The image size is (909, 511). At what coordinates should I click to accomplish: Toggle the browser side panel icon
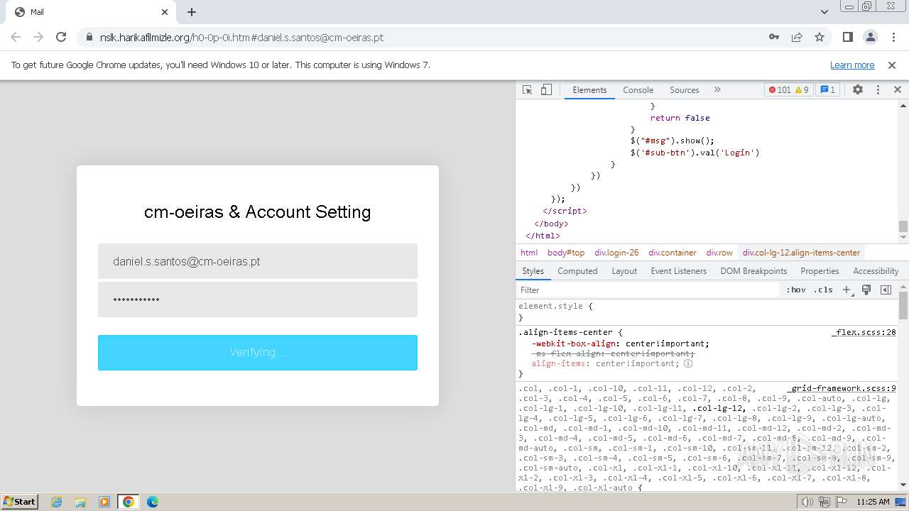click(x=847, y=37)
